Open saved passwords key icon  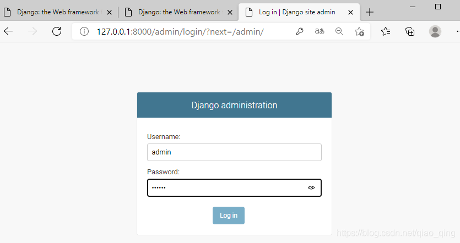pos(300,31)
